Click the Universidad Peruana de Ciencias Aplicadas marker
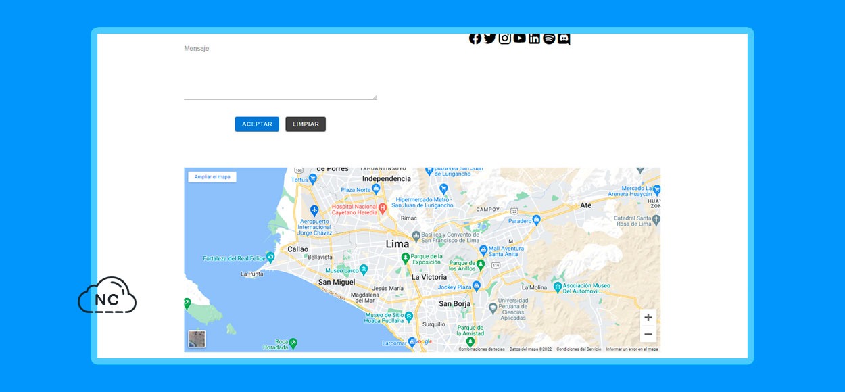 click(493, 308)
